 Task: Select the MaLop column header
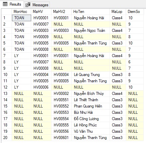pos(118,12)
